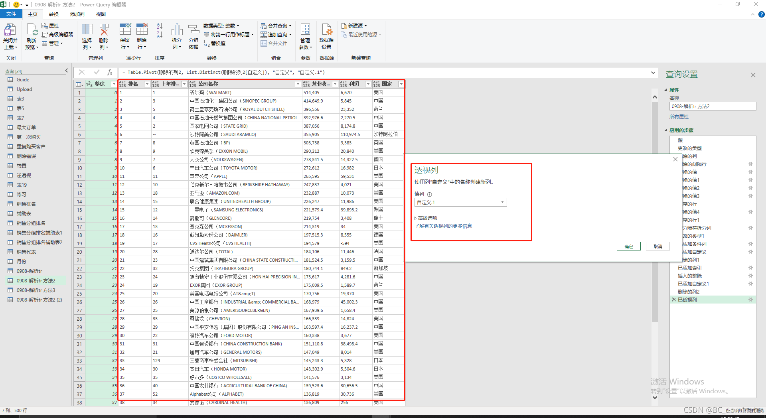Switch to the 主页 tab
Viewport: 766px width, 418px height.
pyautogui.click(x=33, y=14)
